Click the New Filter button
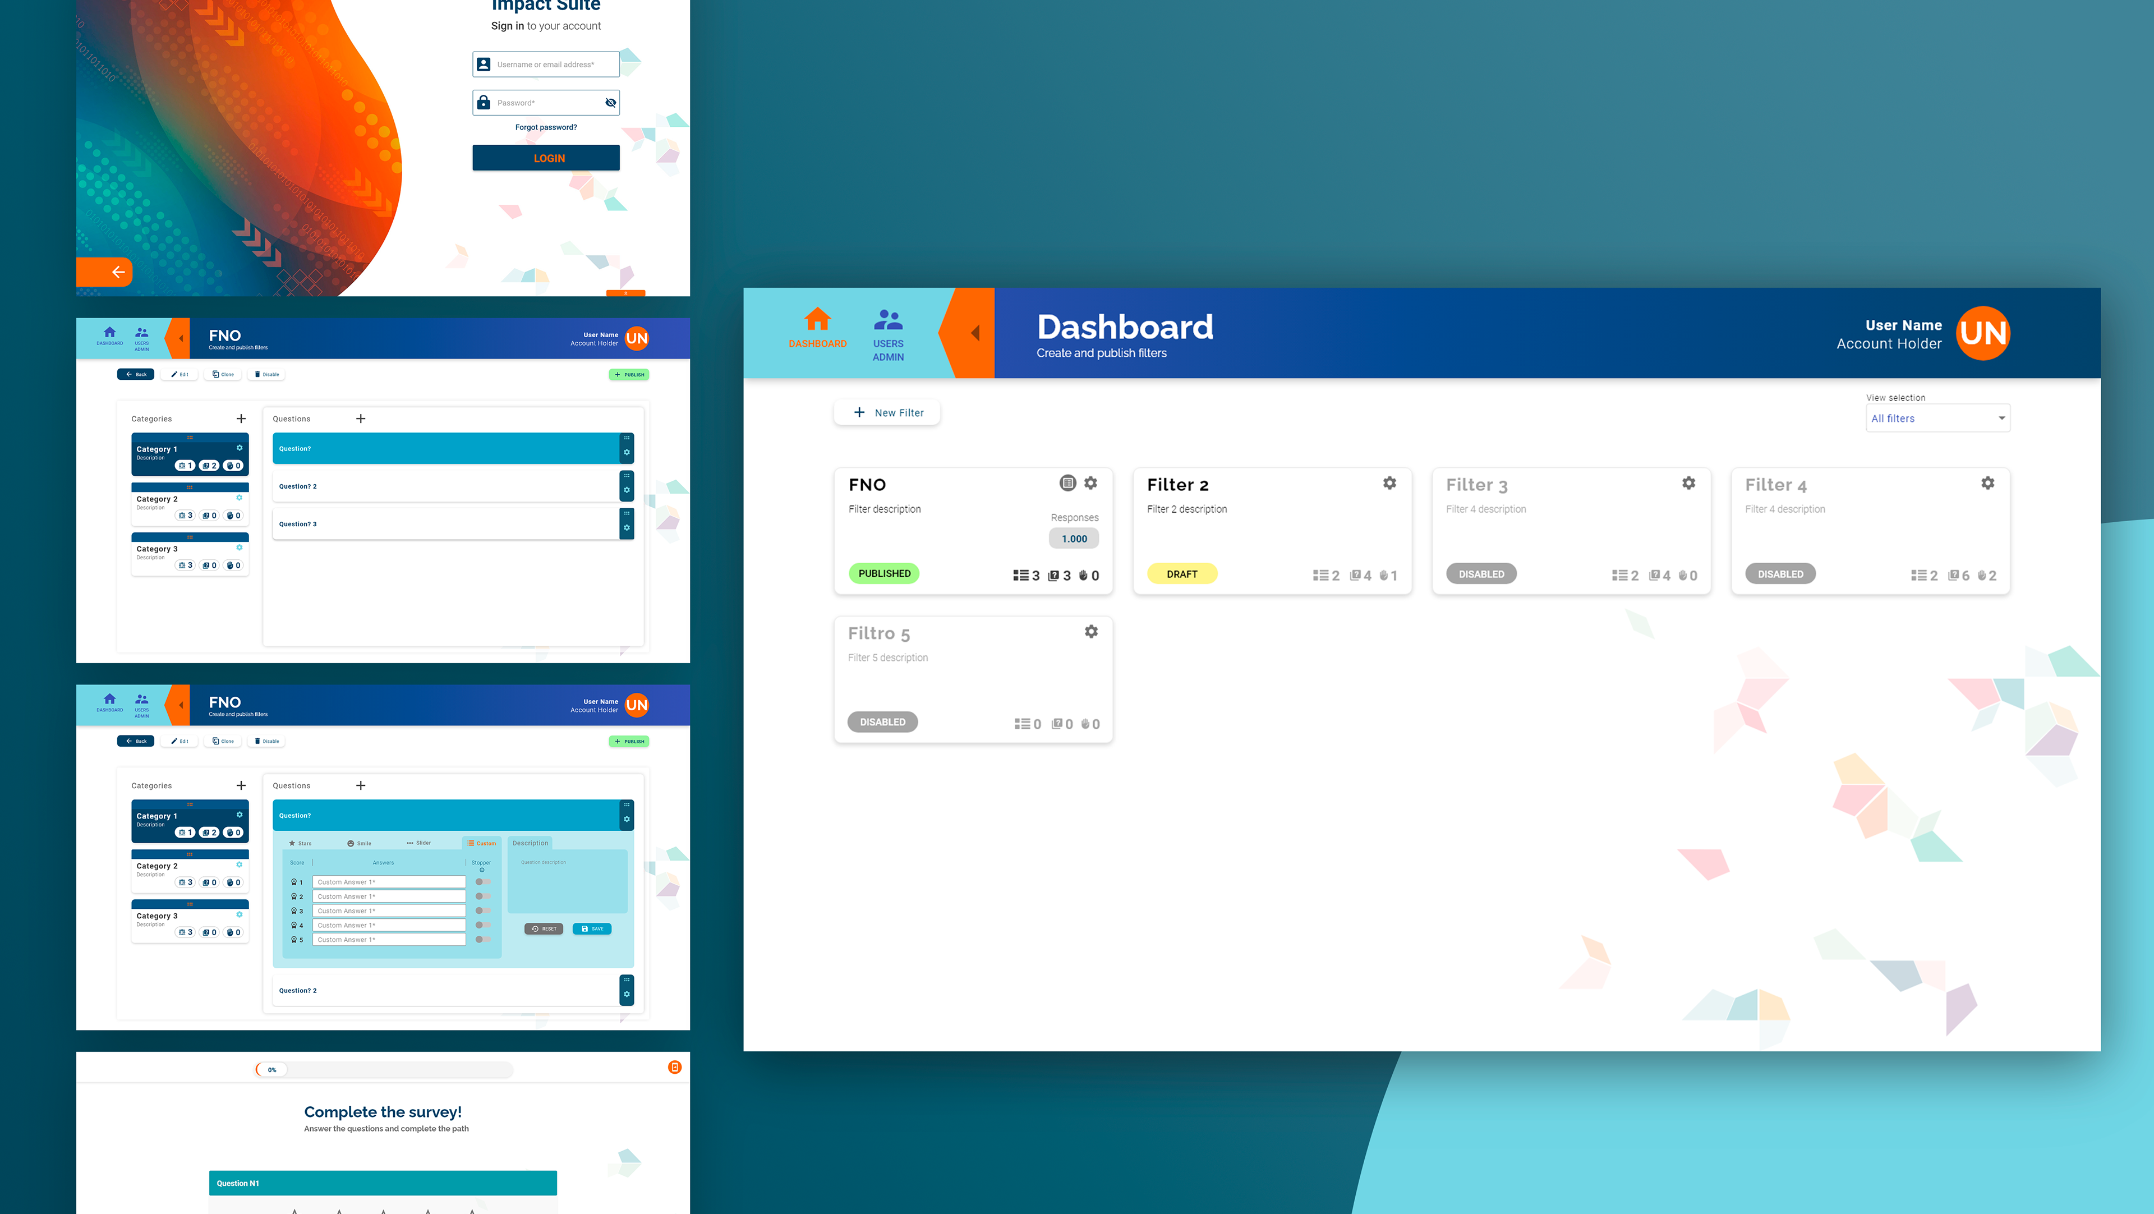2154x1214 pixels. 887,413
